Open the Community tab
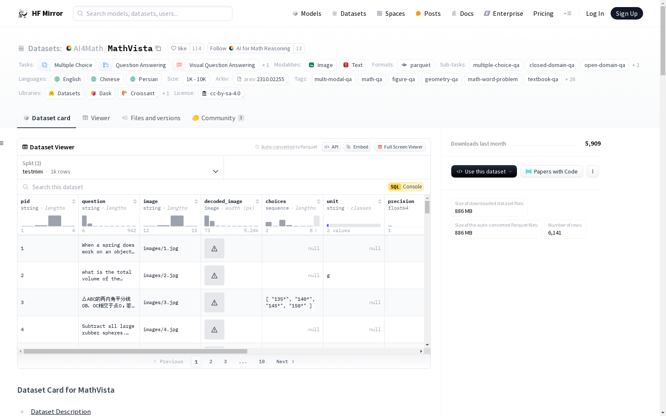 218,118
